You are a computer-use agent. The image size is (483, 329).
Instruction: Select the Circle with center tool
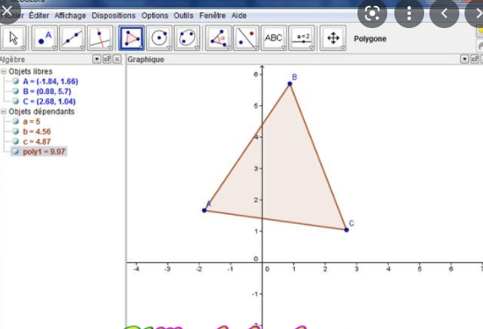click(159, 38)
